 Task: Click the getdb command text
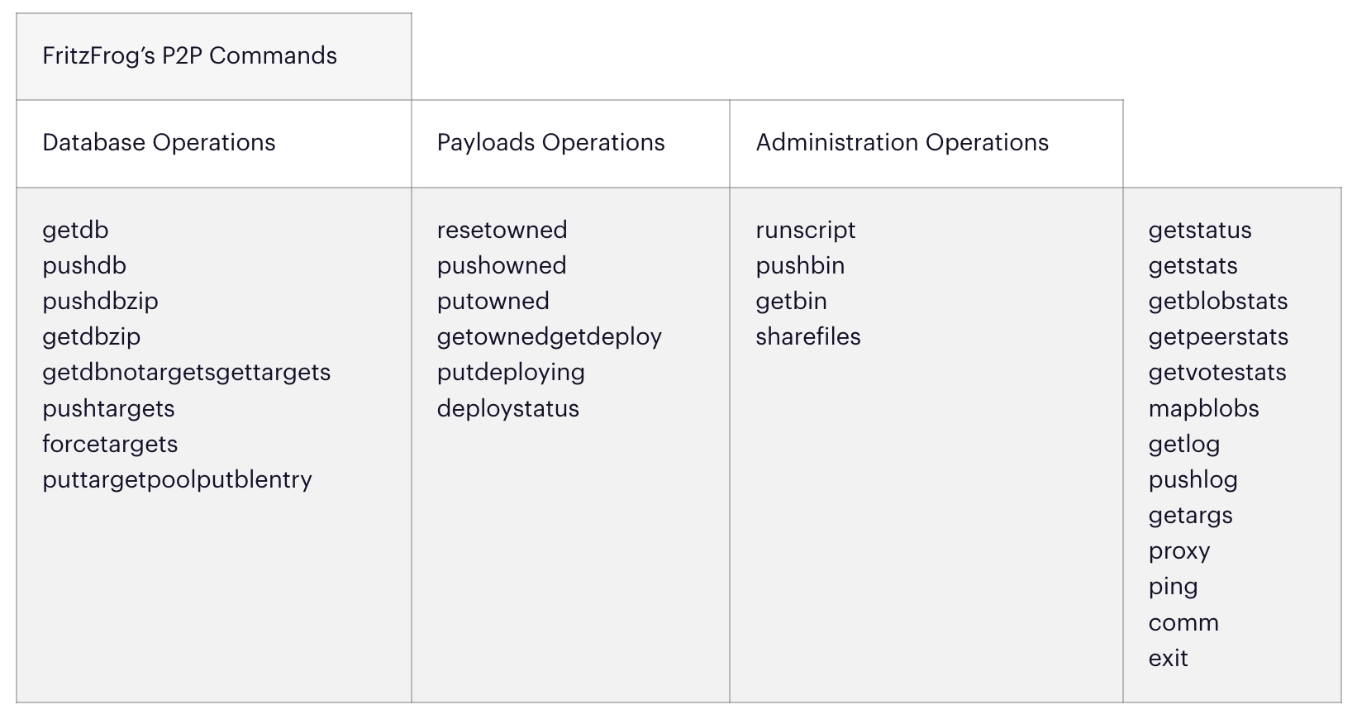click(75, 231)
